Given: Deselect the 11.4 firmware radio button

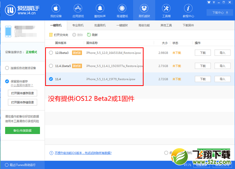Looking at the screenshot, I should (x=51, y=79).
